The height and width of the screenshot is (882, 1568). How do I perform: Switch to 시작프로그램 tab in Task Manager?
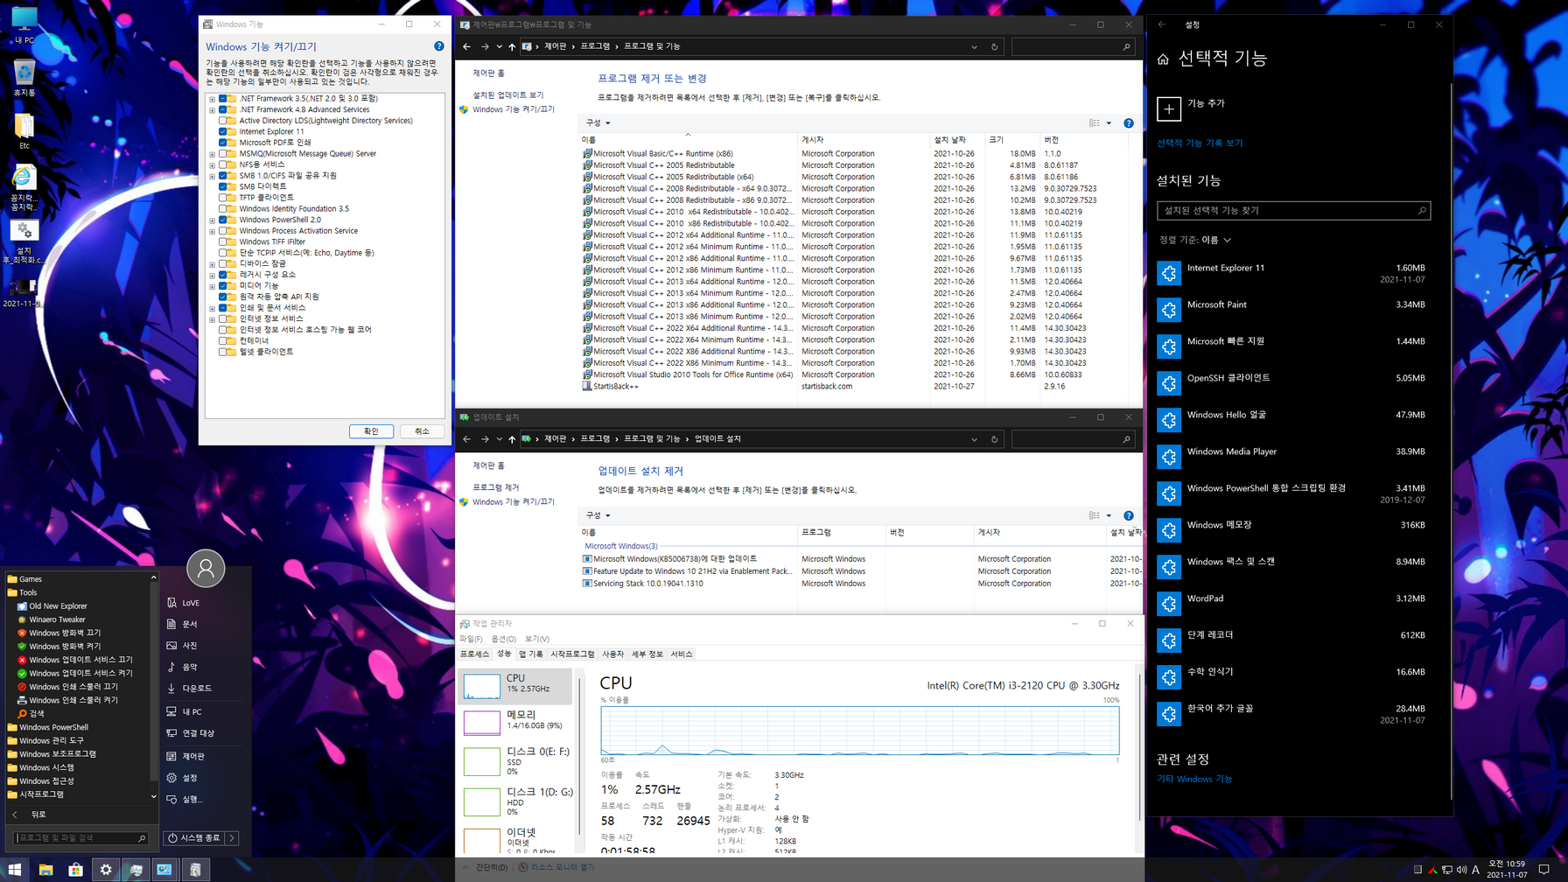[x=572, y=654]
